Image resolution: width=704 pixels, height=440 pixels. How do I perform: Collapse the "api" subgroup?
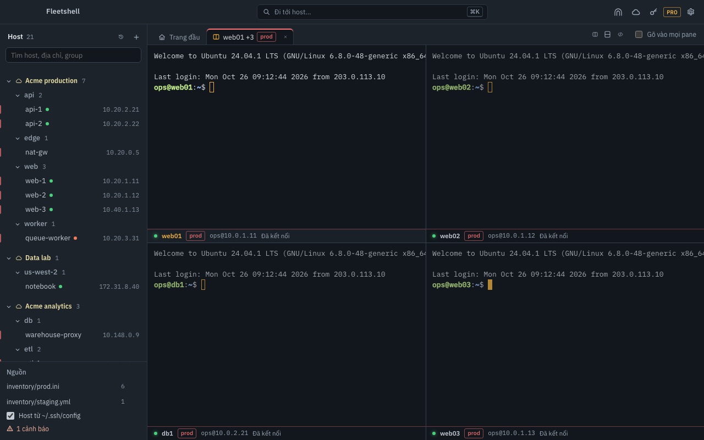tap(18, 95)
